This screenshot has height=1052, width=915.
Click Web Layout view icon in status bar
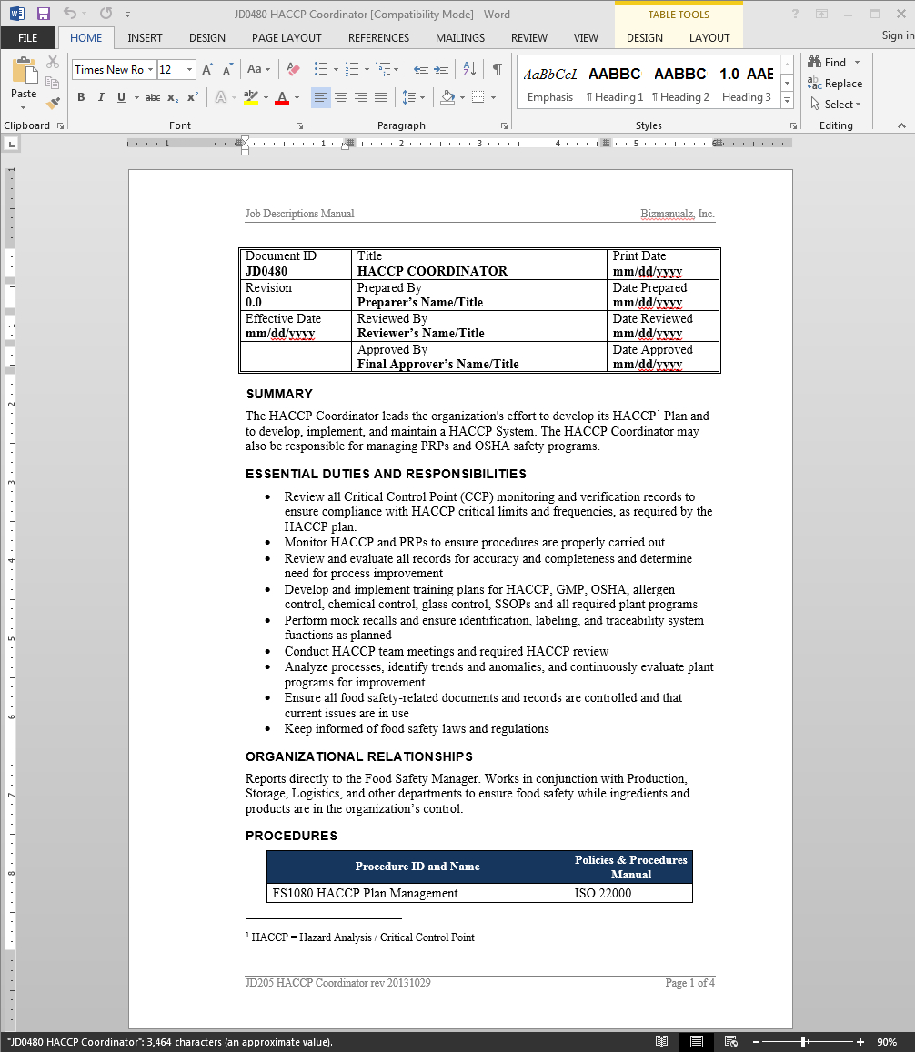pyautogui.click(x=731, y=1042)
